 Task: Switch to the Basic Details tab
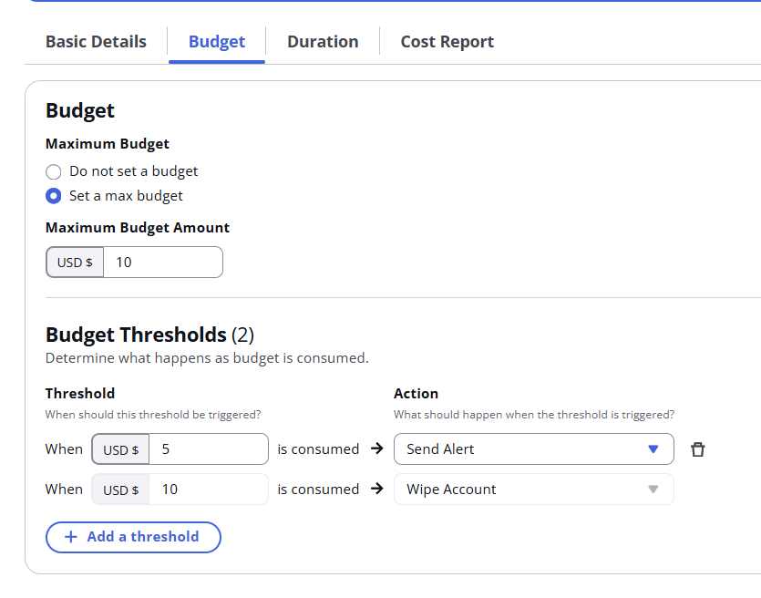(x=96, y=42)
